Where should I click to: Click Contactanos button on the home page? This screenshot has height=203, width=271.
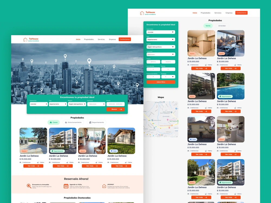click(125, 39)
